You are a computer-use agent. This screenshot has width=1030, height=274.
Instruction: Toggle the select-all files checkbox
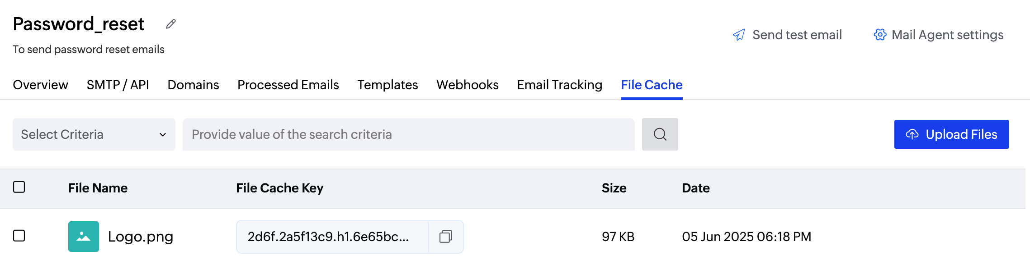tap(19, 187)
